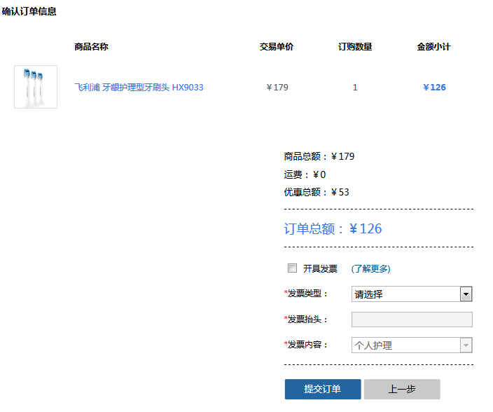Select the 运费：¥0 line

point(305,174)
